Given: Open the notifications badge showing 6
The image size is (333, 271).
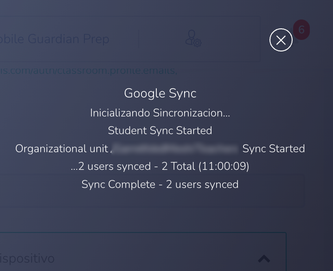Looking at the screenshot, I should pos(301,30).
